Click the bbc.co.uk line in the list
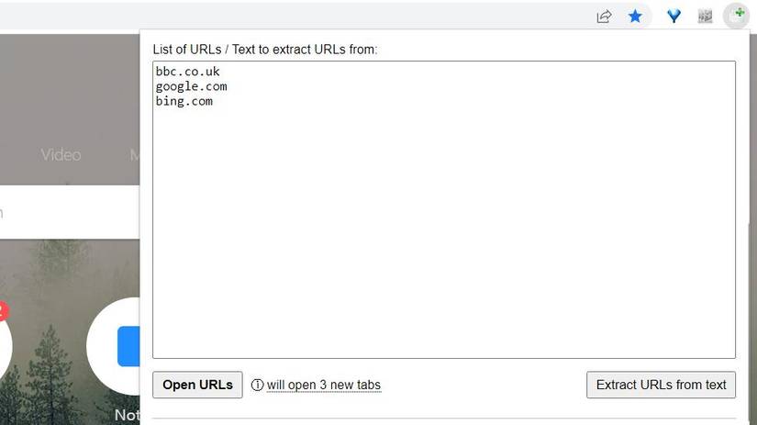Image resolution: width=757 pixels, height=425 pixels. point(188,72)
